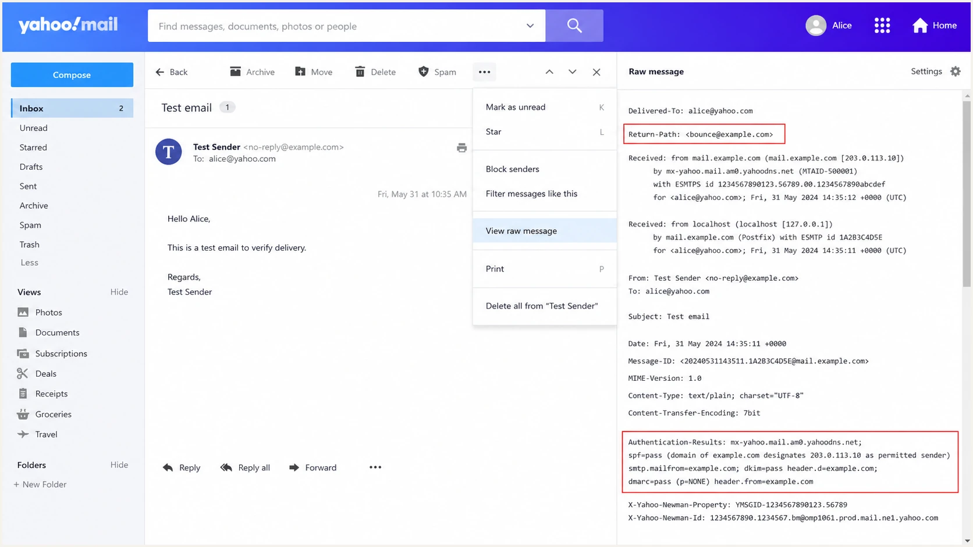Viewport: 973px width, 547px height.
Task: Click the message count badge beside subject
Action: (228, 108)
